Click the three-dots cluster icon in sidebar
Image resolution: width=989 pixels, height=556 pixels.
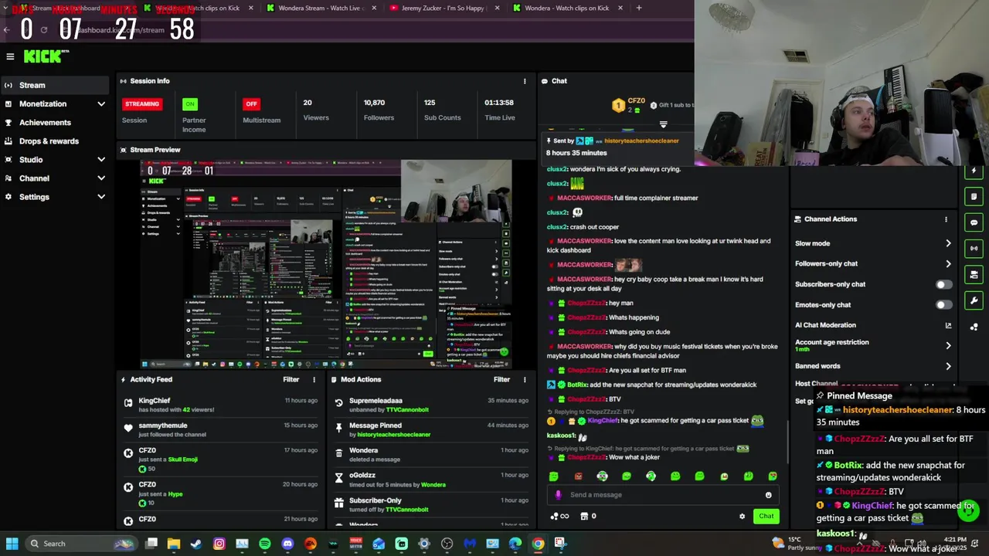click(x=974, y=327)
